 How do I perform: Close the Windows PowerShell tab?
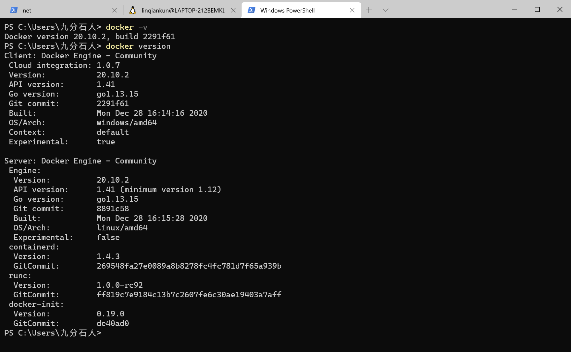[x=352, y=10]
